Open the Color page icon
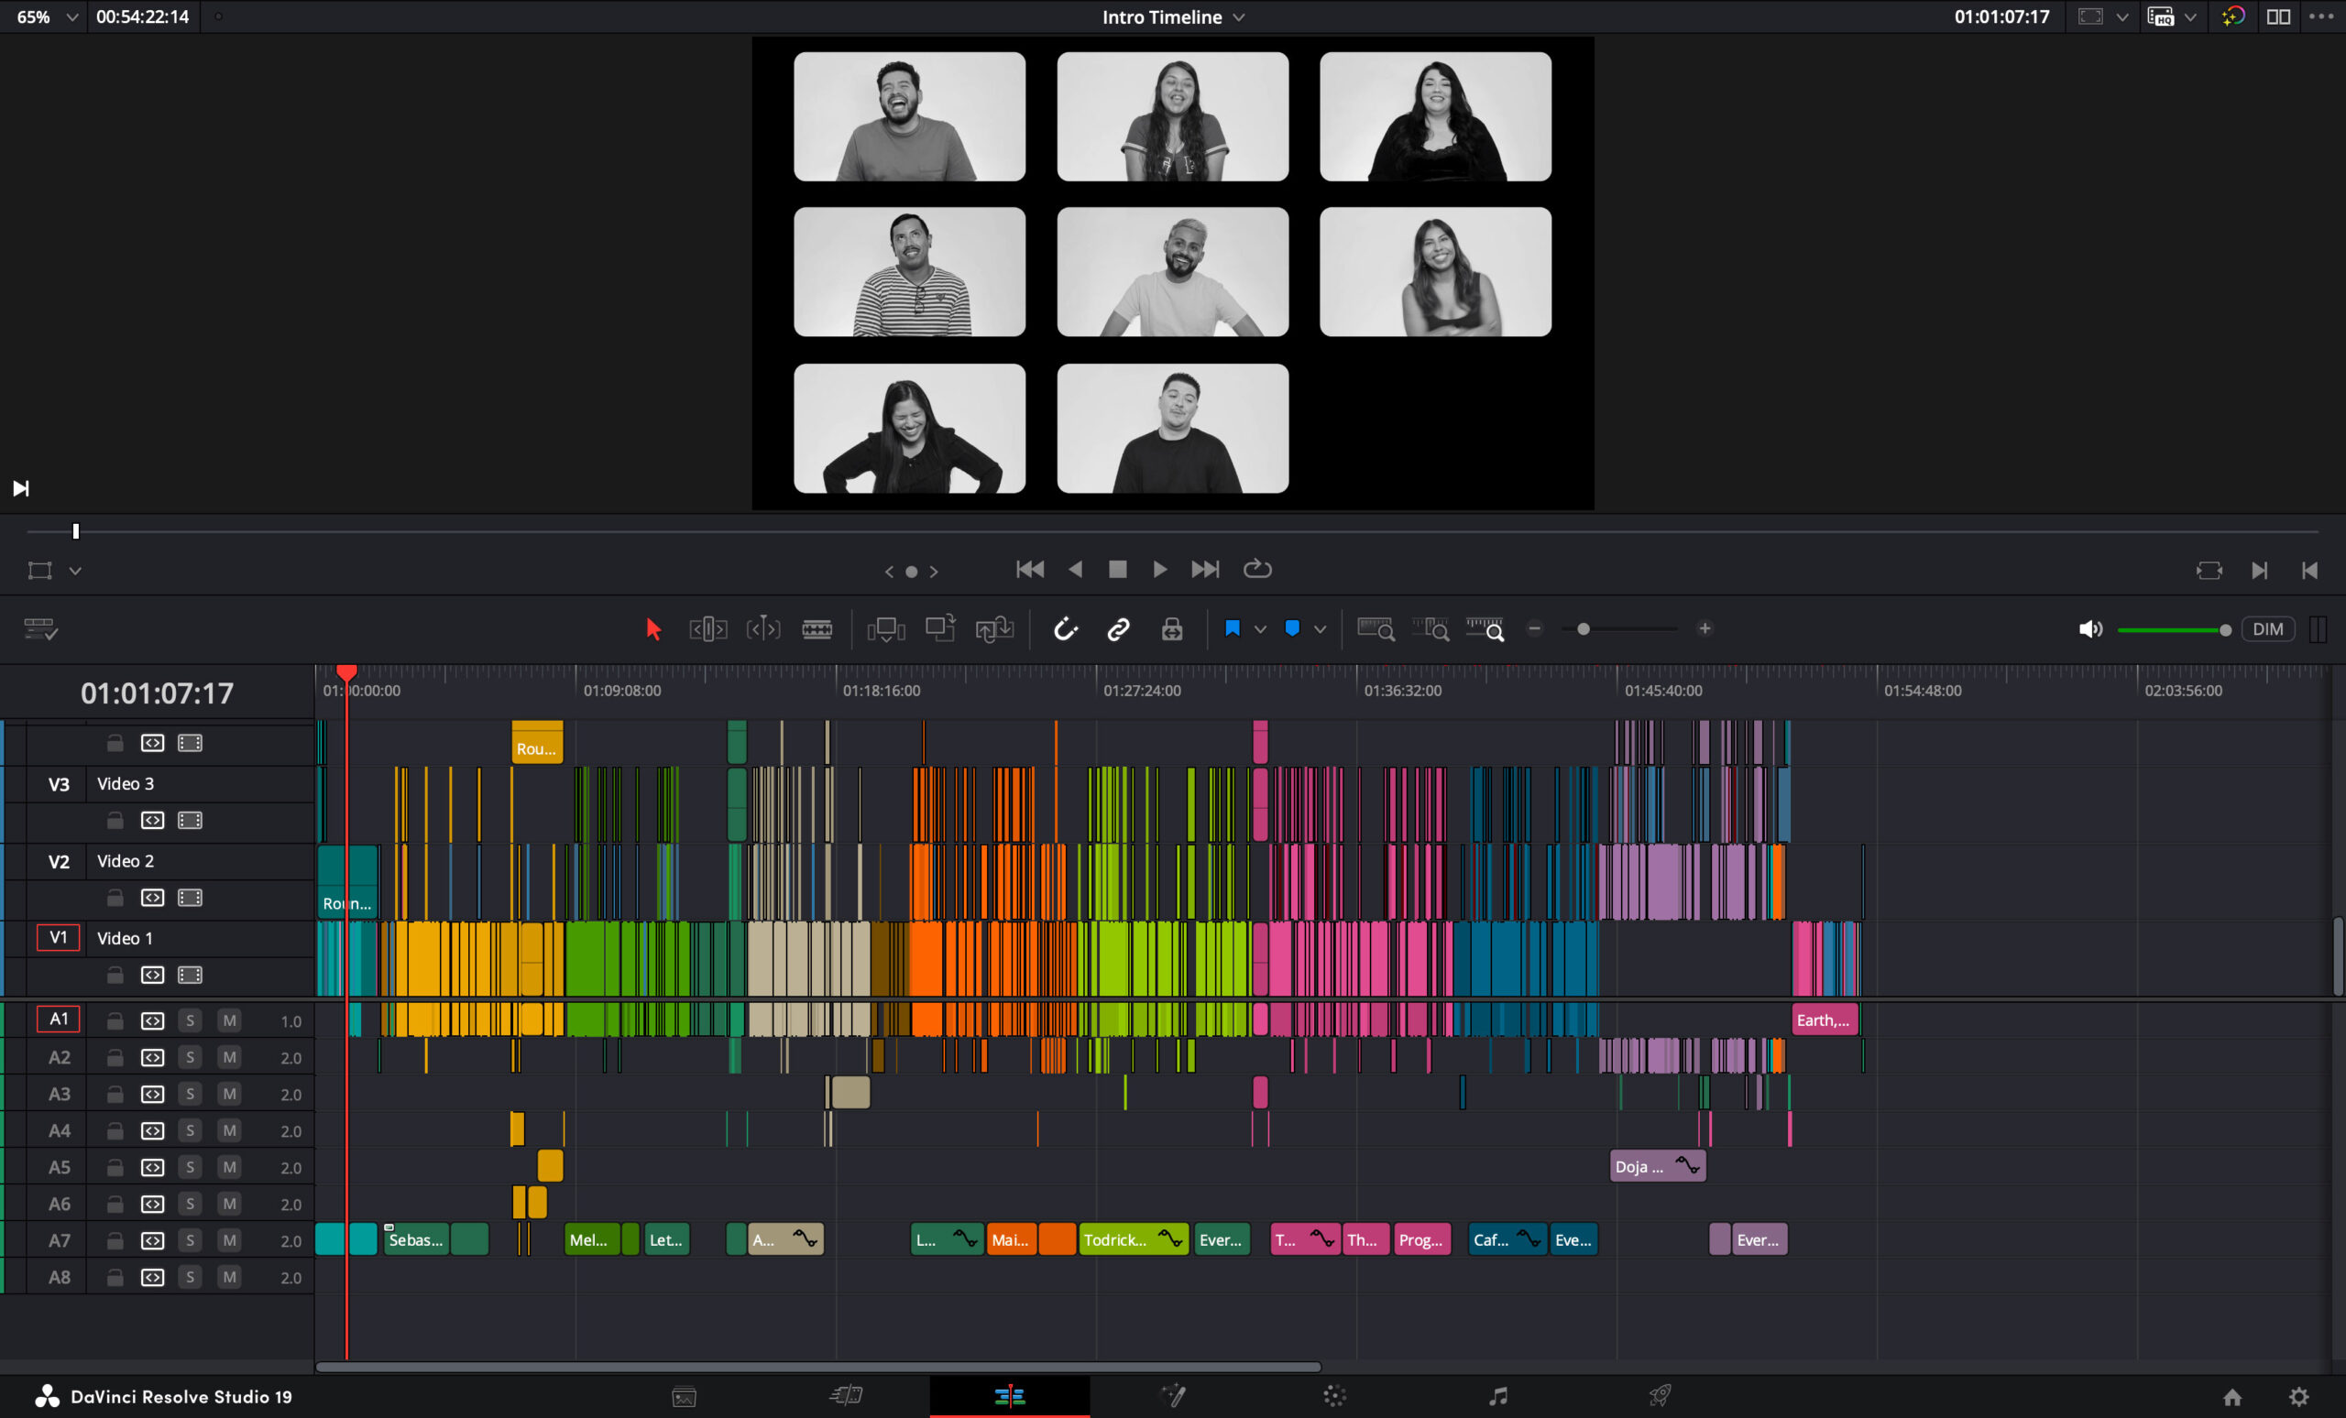This screenshot has height=1418, width=2346. click(x=1334, y=1396)
